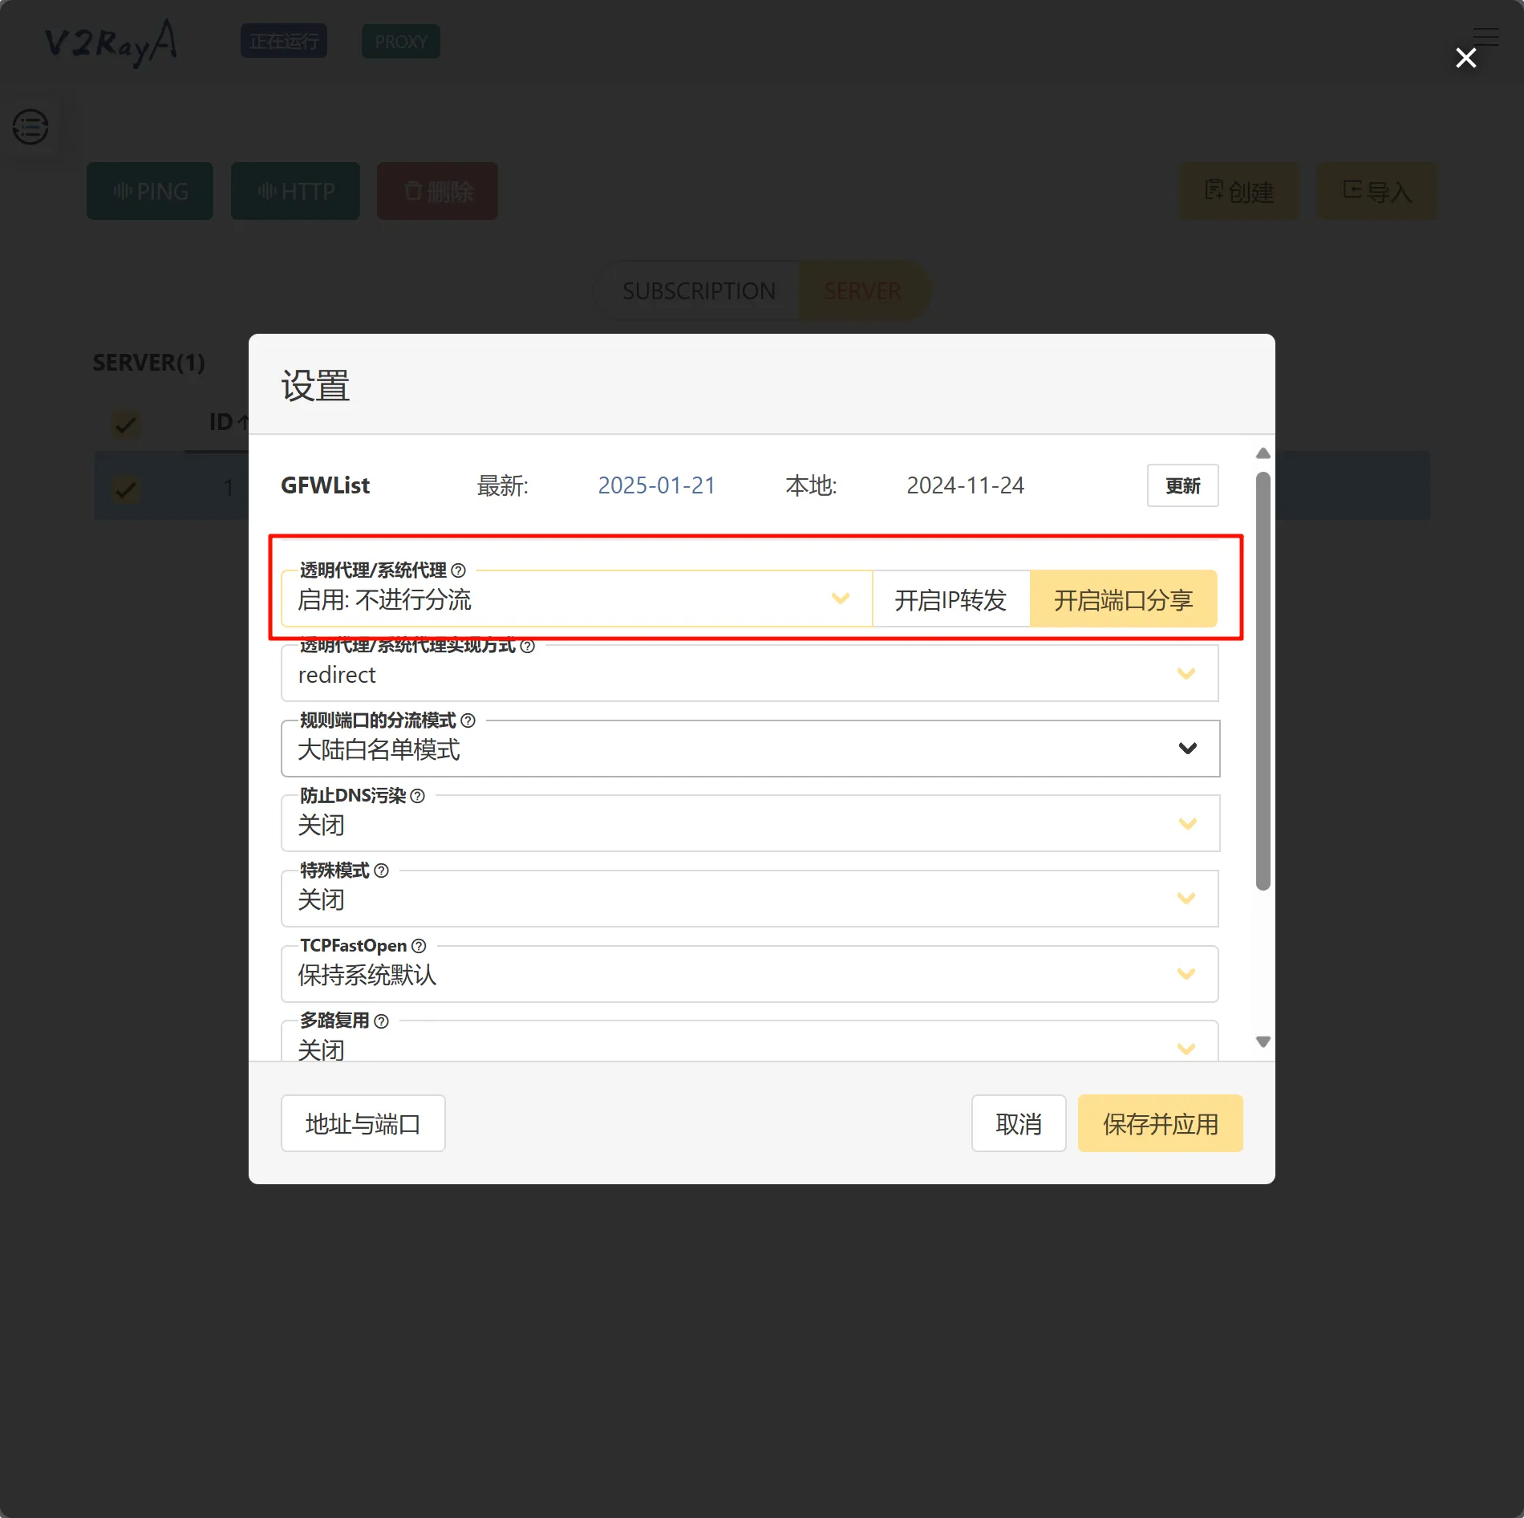Image resolution: width=1524 pixels, height=1518 pixels.
Task: Toggle the 开启IP转发 option
Action: 950,599
